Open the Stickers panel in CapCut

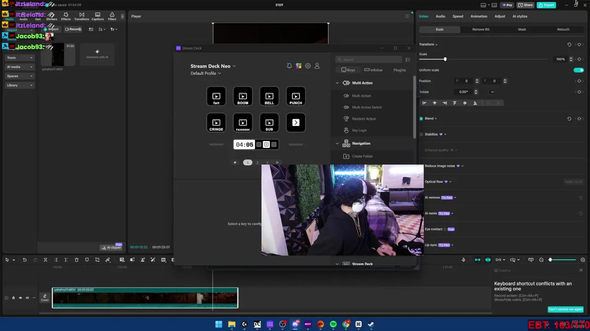(52, 17)
